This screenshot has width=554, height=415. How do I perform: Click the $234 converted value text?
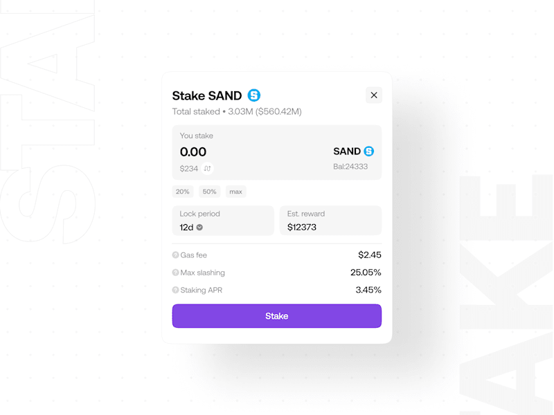188,169
